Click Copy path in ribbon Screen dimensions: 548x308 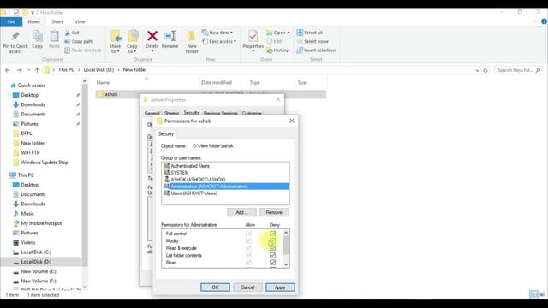[79, 41]
